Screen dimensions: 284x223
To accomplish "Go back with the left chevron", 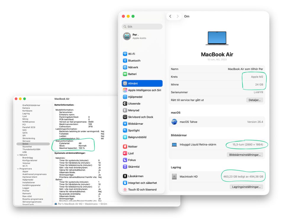I will pyautogui.click(x=170, y=16).
